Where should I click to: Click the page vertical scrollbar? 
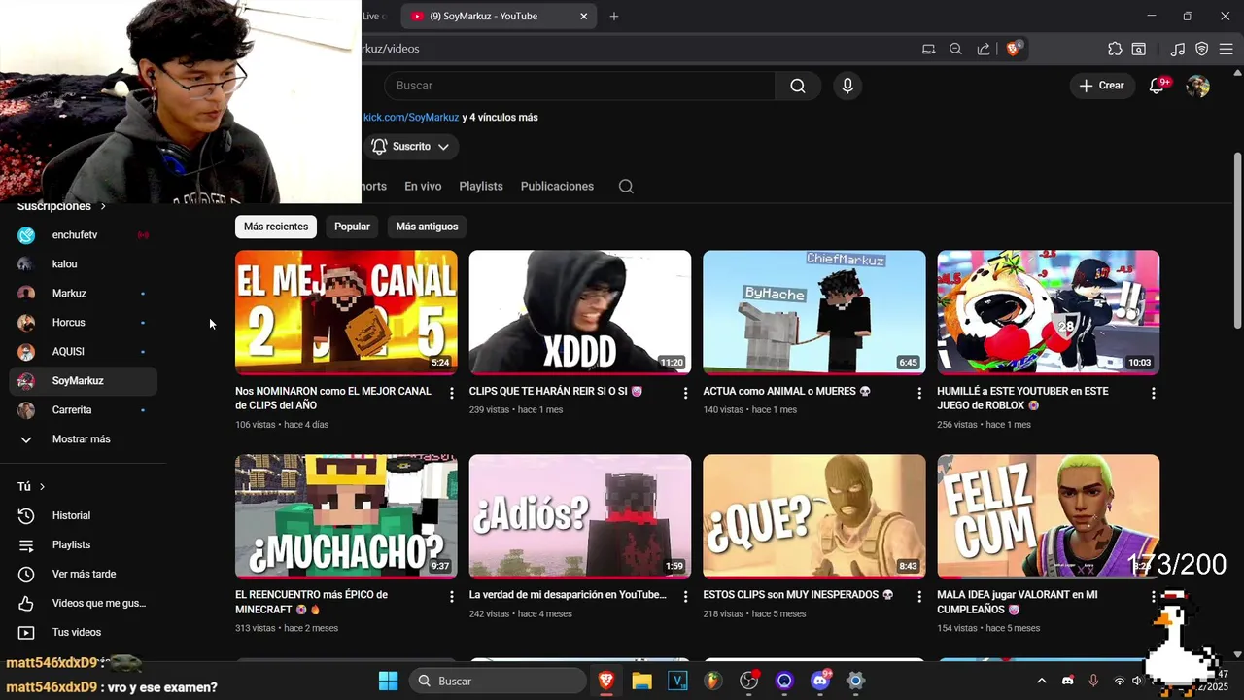click(x=1237, y=240)
